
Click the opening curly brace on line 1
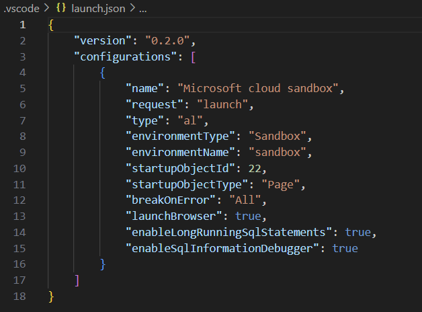click(x=51, y=26)
